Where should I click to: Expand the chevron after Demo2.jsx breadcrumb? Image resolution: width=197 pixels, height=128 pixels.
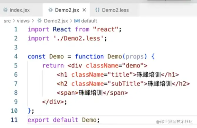coord(71,21)
